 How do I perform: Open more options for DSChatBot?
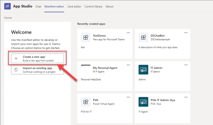[186, 33]
